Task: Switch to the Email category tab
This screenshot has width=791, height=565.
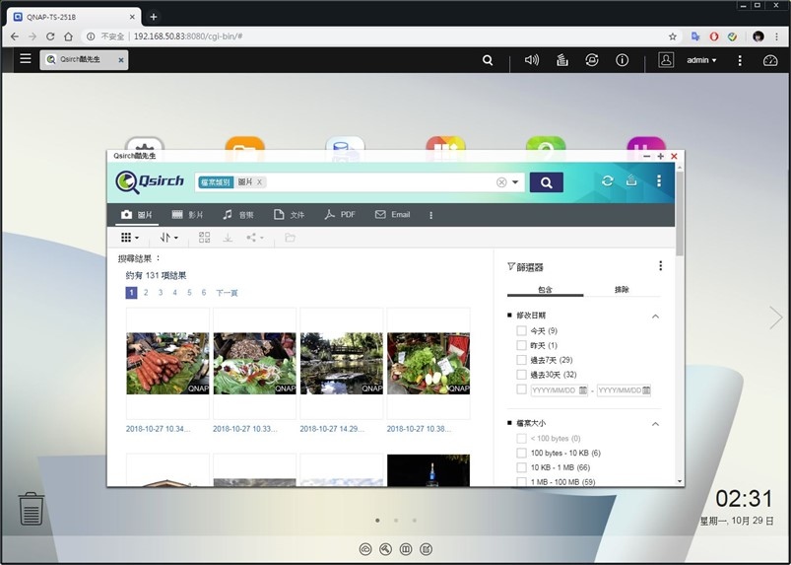Action: tap(392, 215)
